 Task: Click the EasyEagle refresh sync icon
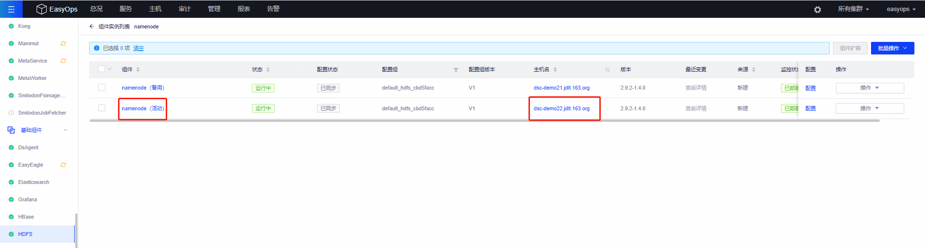(x=63, y=165)
